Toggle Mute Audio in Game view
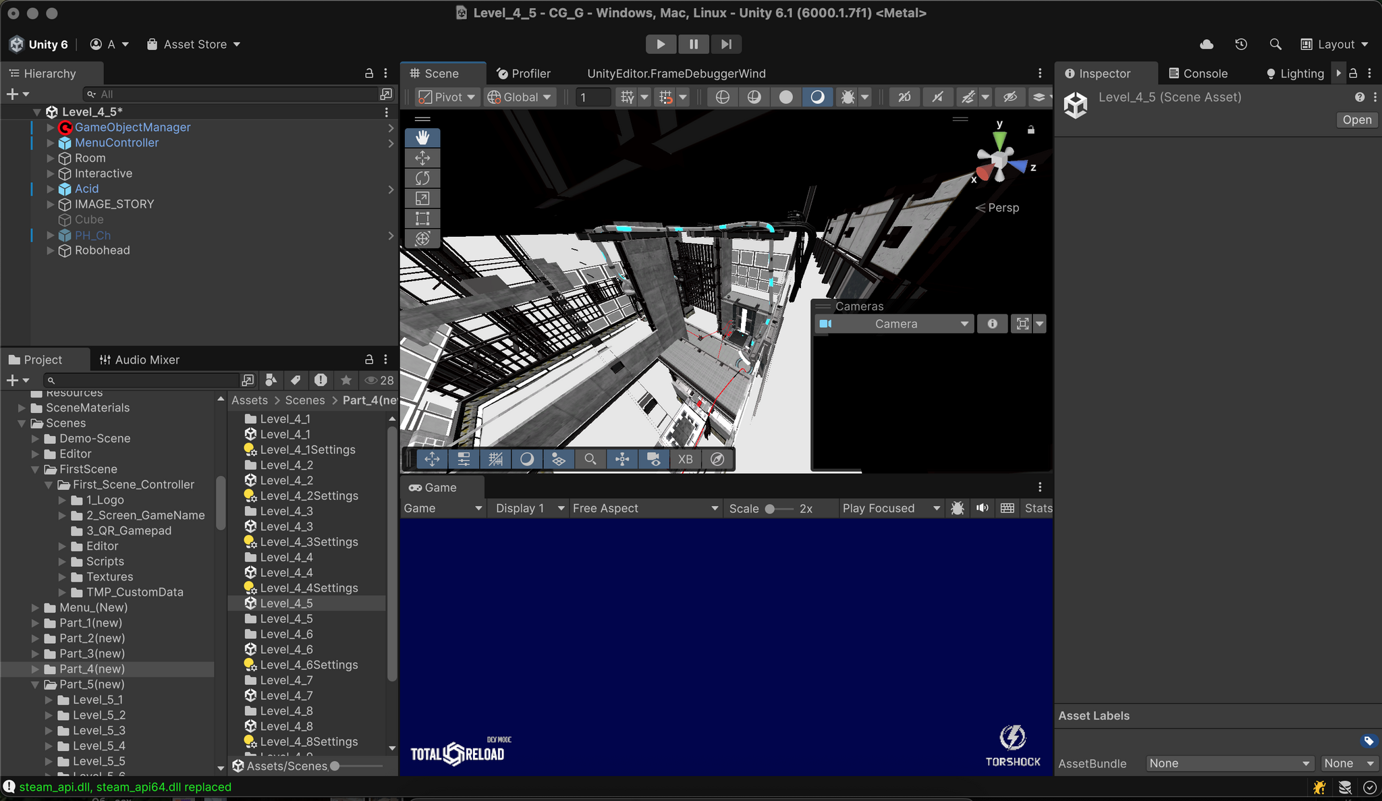 (x=983, y=508)
